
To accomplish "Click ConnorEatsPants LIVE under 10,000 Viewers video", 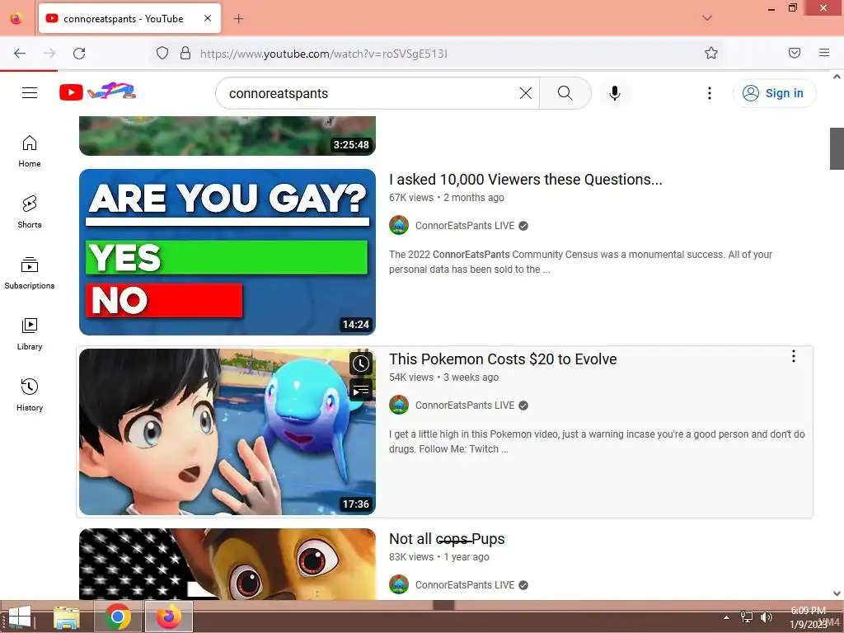I will 465,226.
